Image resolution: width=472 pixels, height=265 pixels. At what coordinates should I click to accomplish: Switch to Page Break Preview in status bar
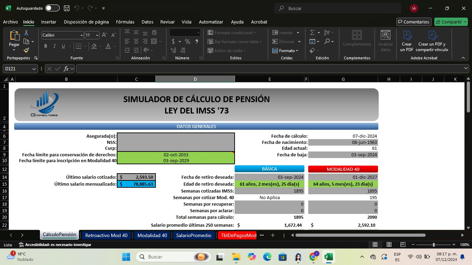pyautogui.click(x=403, y=245)
